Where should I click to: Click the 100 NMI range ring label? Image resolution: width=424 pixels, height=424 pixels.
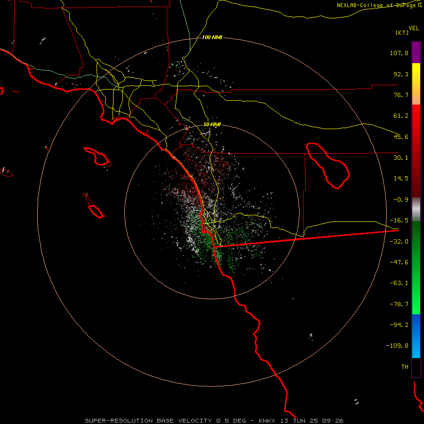coord(212,37)
